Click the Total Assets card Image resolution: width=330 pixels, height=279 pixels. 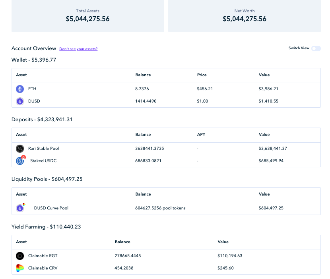pos(88,16)
